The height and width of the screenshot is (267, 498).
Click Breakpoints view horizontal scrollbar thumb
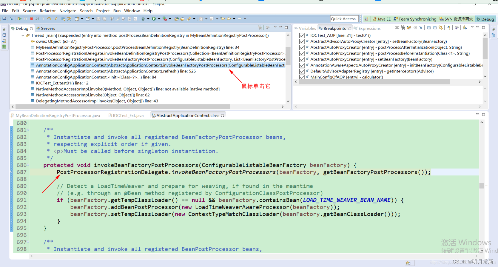coord(374,82)
